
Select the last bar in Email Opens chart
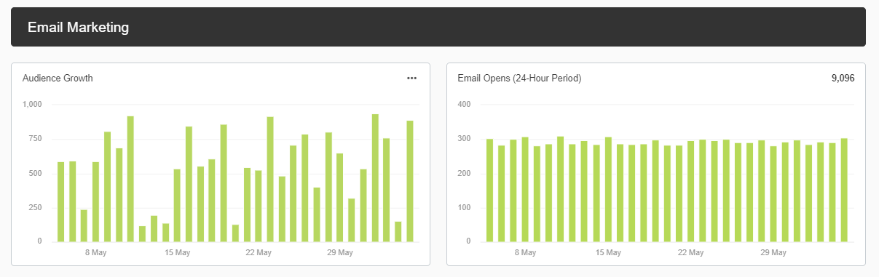(844, 190)
